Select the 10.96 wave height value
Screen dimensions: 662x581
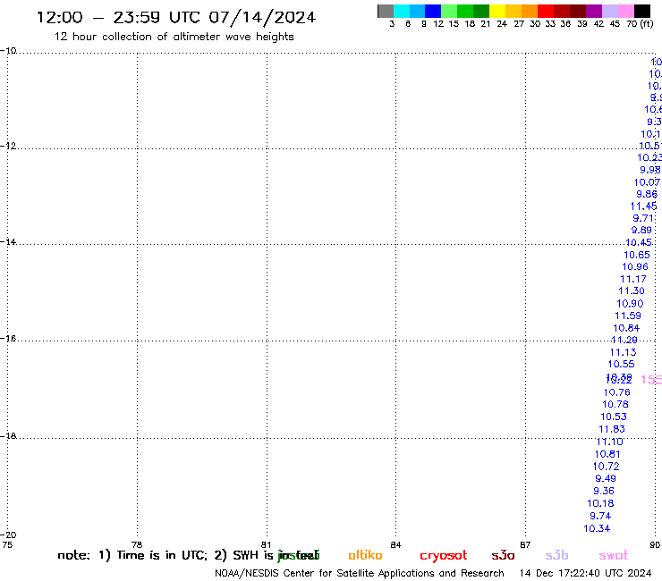pyautogui.click(x=635, y=266)
